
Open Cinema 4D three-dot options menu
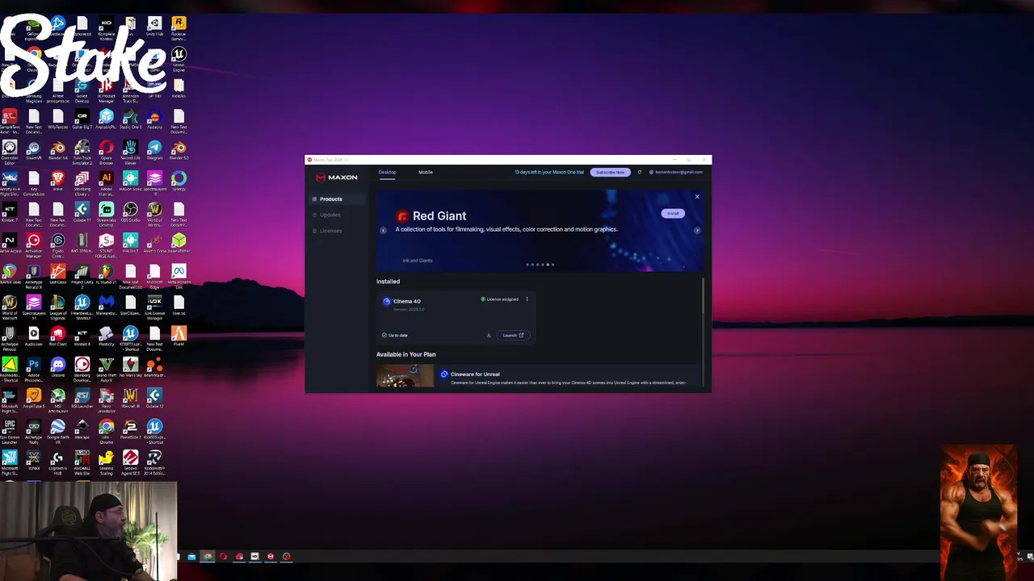coord(527,299)
